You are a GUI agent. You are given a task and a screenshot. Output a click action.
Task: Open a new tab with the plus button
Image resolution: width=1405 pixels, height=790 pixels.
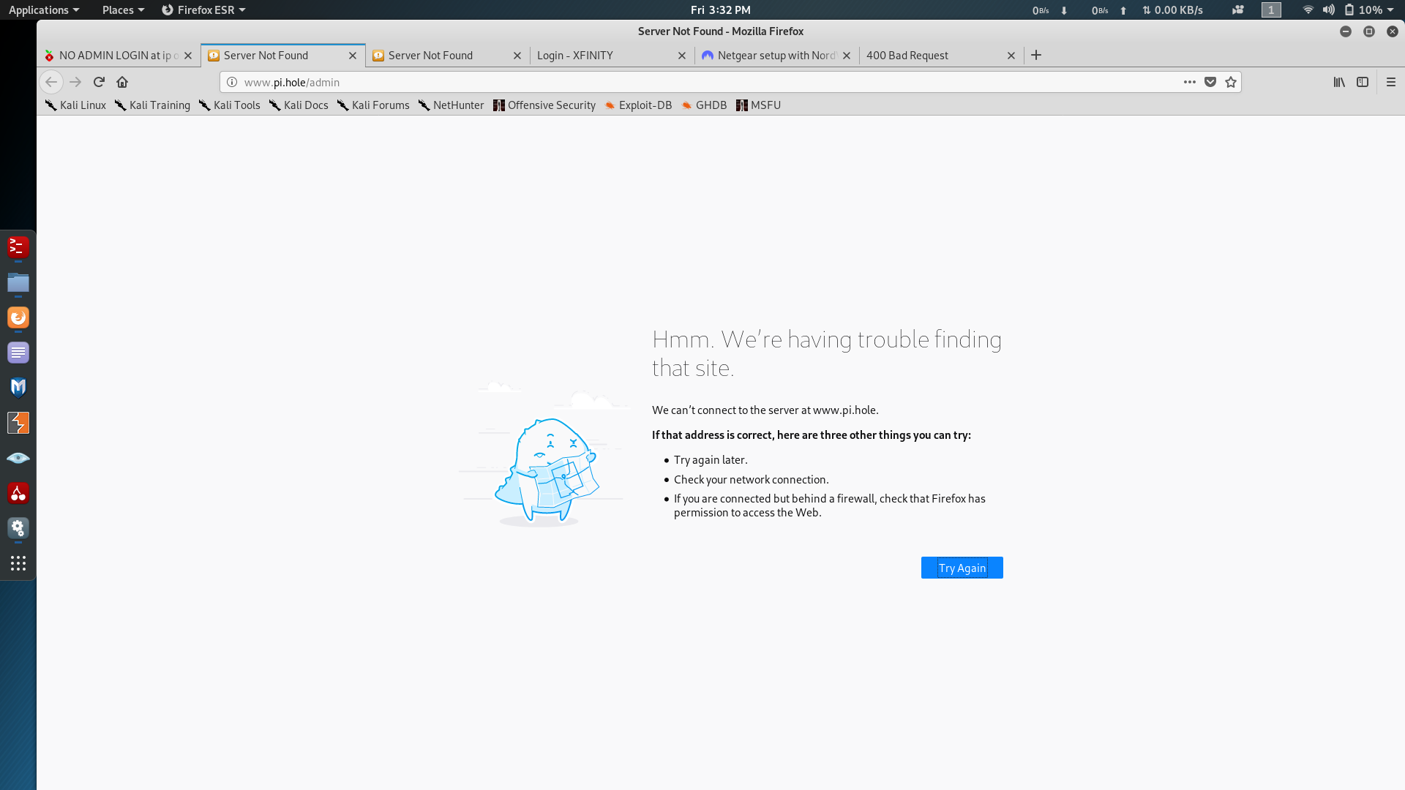point(1036,55)
